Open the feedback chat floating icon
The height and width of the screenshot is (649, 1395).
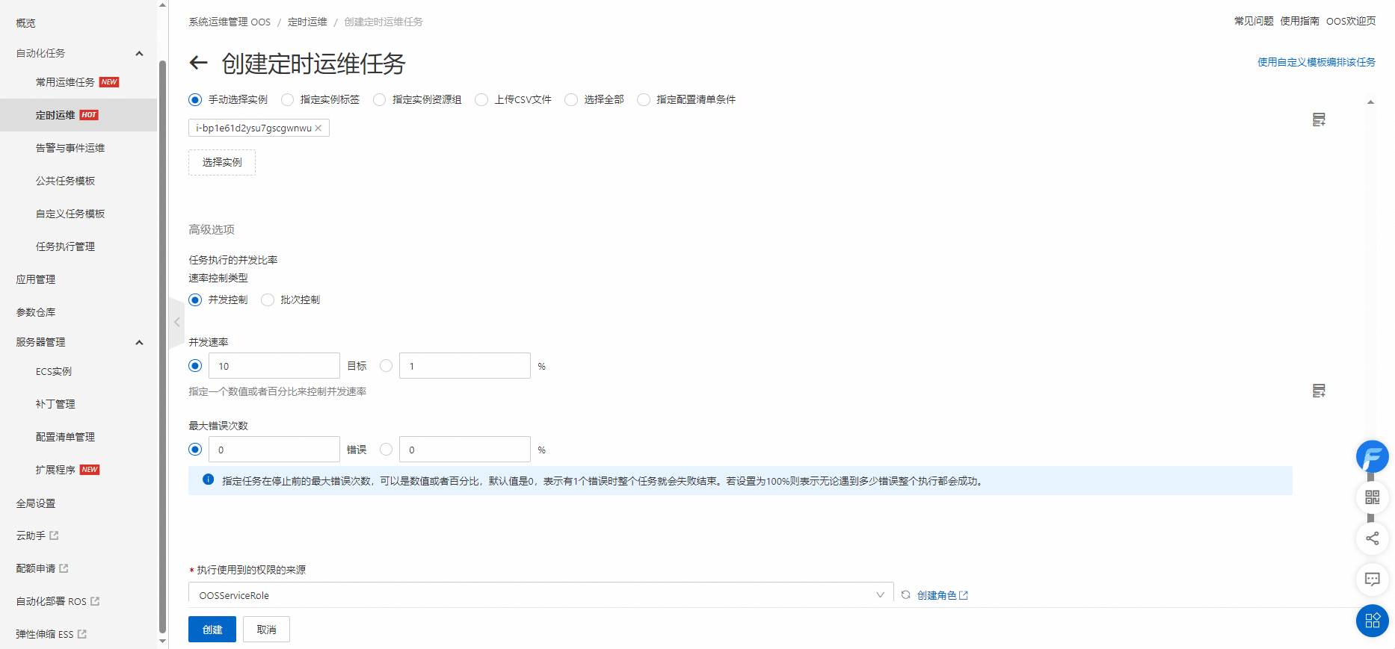[1373, 579]
